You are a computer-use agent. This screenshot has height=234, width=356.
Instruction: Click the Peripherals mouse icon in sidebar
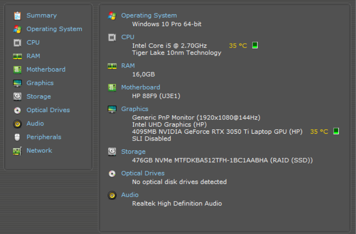click(17, 137)
